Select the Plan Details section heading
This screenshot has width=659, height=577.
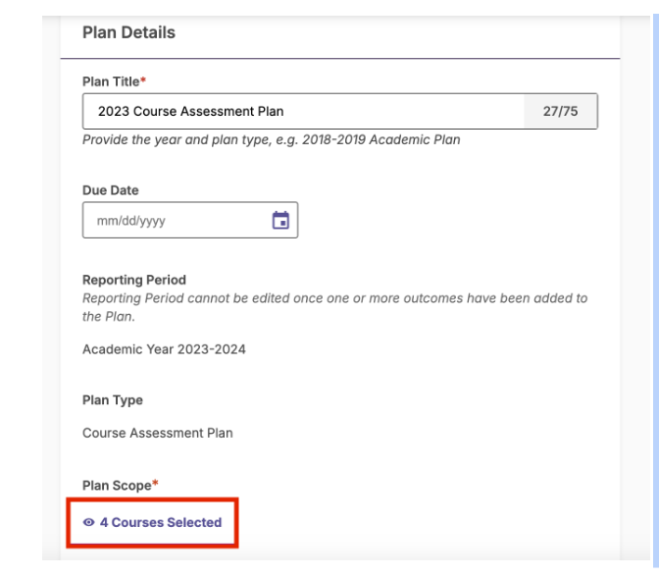(128, 32)
